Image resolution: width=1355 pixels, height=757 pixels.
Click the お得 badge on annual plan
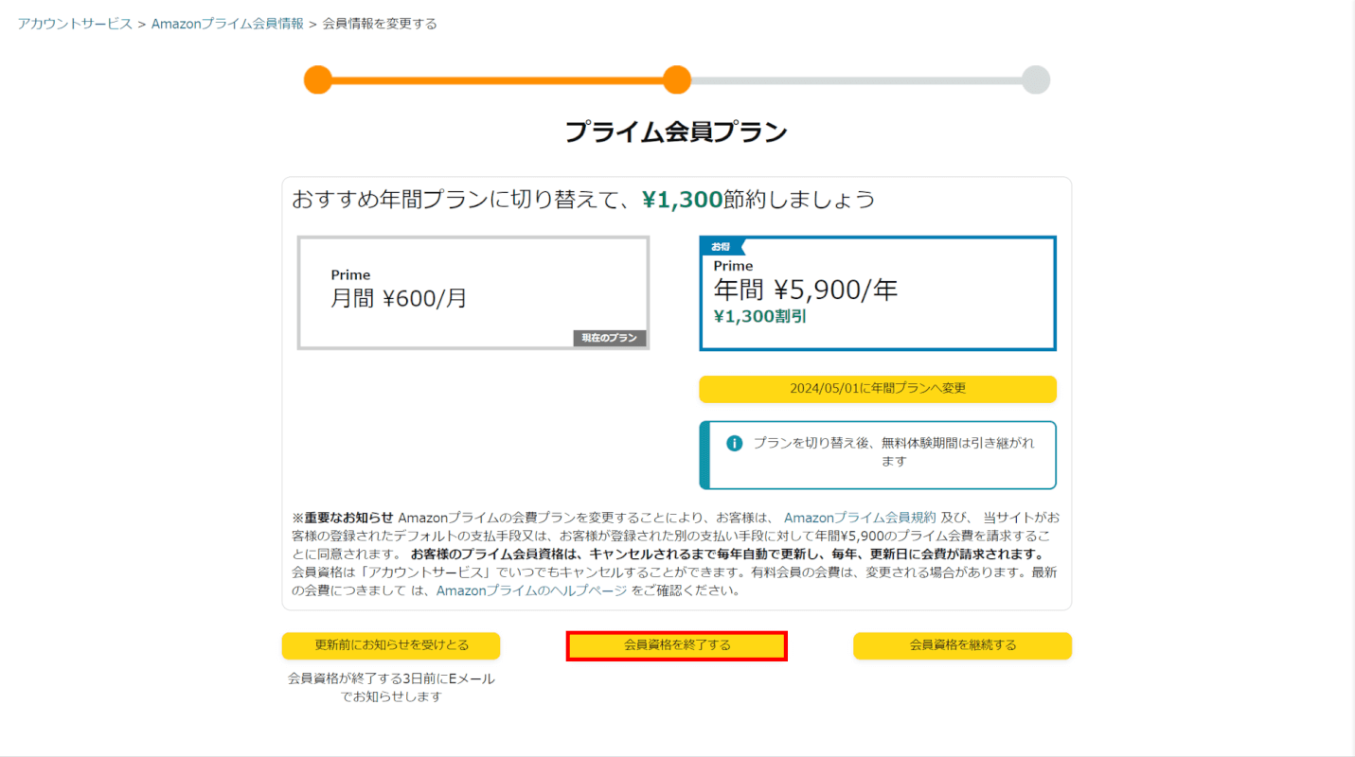point(722,247)
